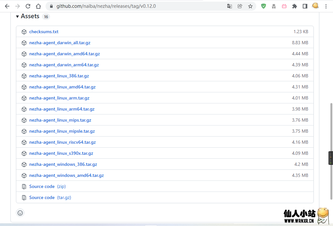
Task: Download nezha-agent_darwin_amd64.tar.gz
Action: click(65, 54)
